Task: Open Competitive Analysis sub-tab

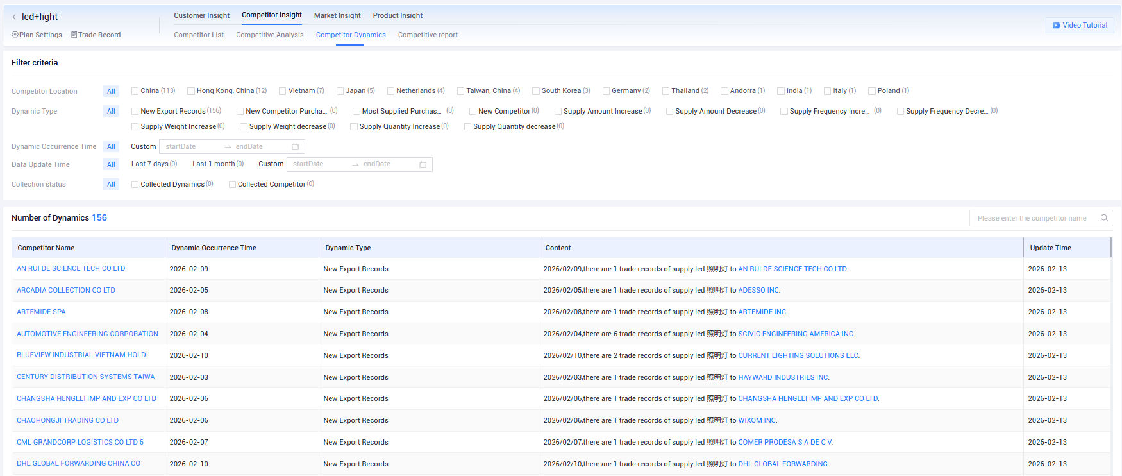Action: [x=269, y=35]
